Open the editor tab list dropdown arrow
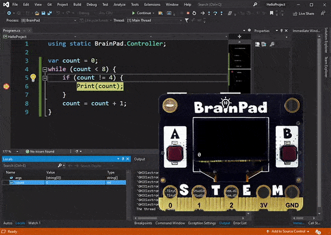Screen dimensions: 331x235 (x=244, y=30)
